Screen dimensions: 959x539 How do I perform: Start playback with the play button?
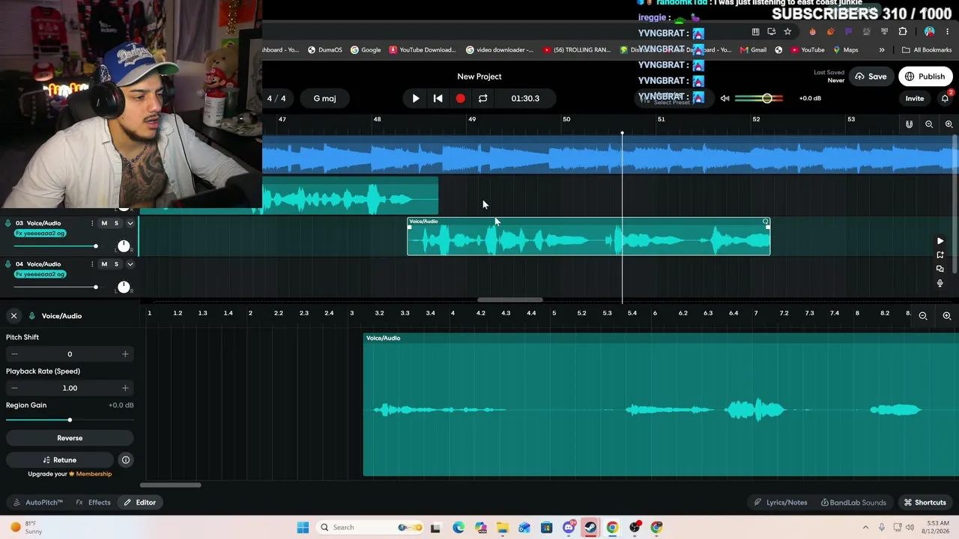pyautogui.click(x=416, y=98)
